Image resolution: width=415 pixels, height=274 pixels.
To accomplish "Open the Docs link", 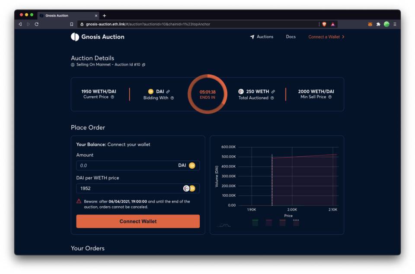I will coord(290,37).
